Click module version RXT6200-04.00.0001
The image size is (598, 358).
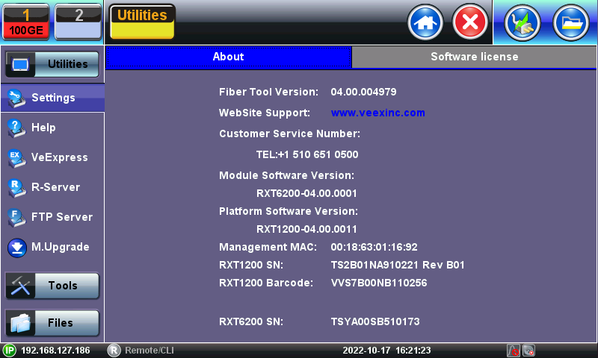click(306, 193)
